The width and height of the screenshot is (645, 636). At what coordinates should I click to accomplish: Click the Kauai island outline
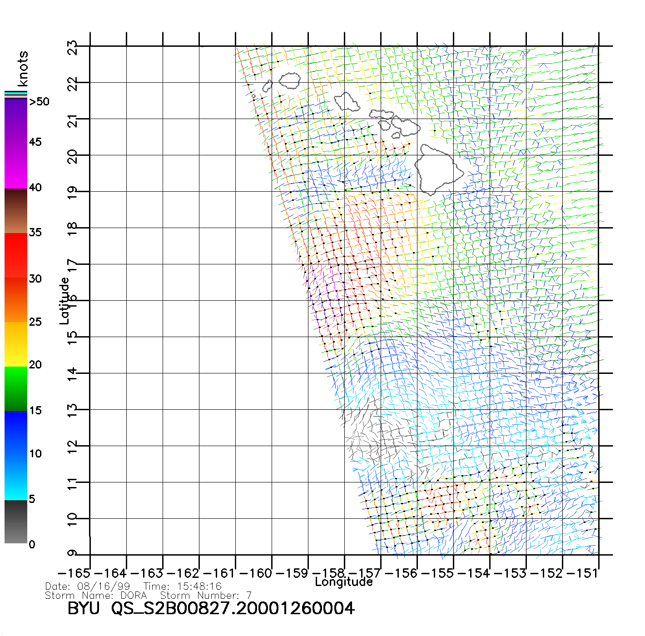tap(290, 81)
